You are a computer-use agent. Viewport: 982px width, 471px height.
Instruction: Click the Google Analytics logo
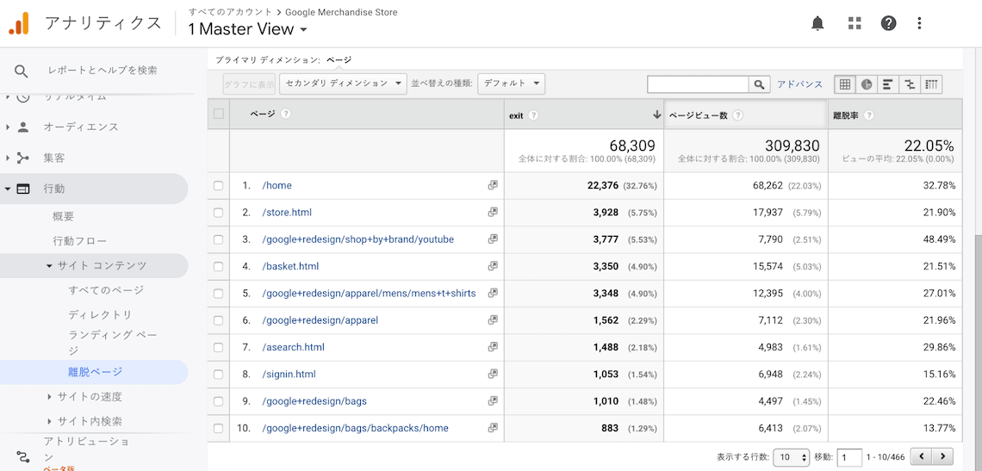coord(18,23)
